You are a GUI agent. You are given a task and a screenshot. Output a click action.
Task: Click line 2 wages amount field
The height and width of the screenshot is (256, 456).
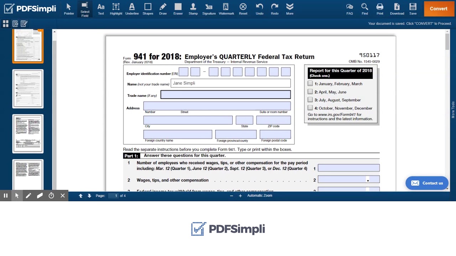click(x=349, y=180)
